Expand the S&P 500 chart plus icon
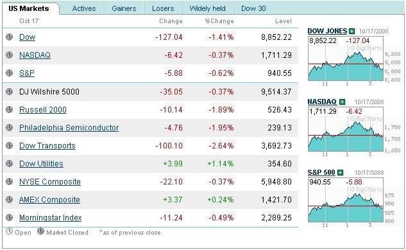This screenshot has height=250, width=406. click(340, 172)
